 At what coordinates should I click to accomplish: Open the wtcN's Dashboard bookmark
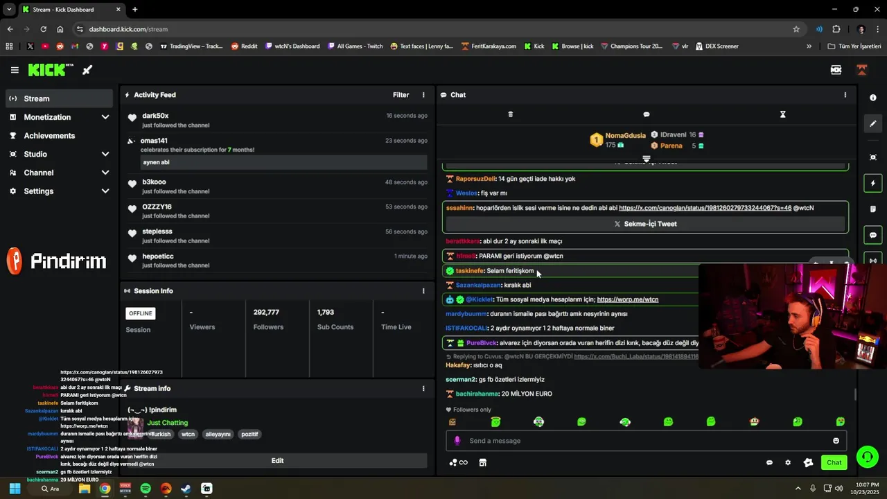coord(292,46)
